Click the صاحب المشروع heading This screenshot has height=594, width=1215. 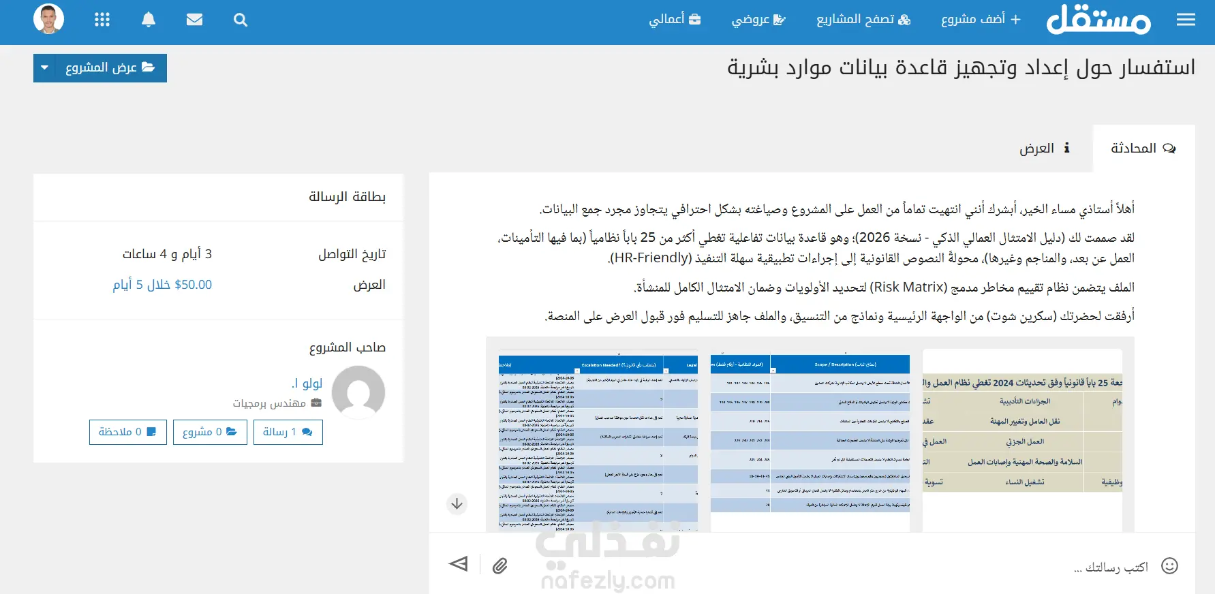coord(348,347)
